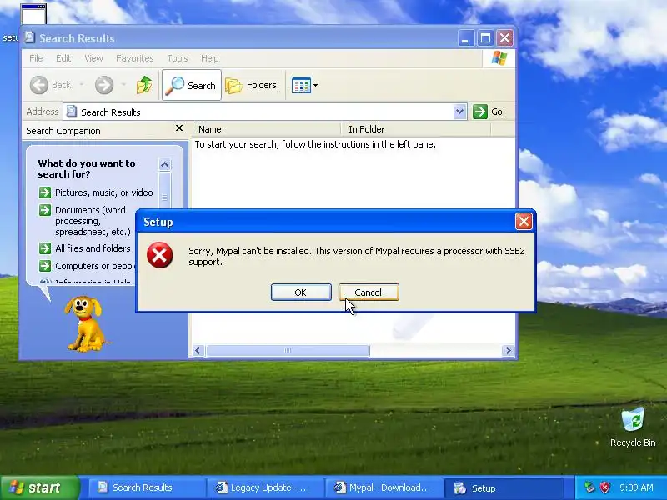Expand the Back history dropdown arrow

(81, 85)
